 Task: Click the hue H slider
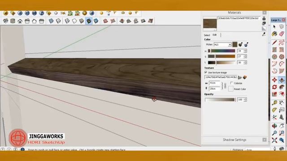pos(222,51)
